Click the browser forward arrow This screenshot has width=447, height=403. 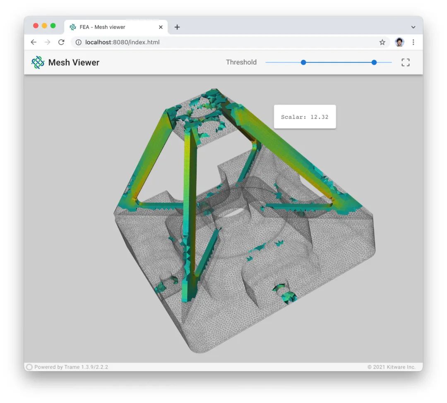[x=47, y=42]
